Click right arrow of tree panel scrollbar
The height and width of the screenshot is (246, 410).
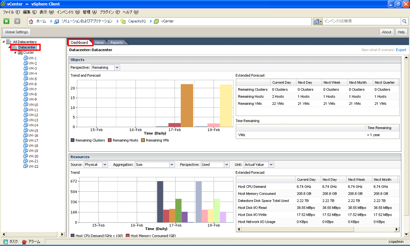62,234
